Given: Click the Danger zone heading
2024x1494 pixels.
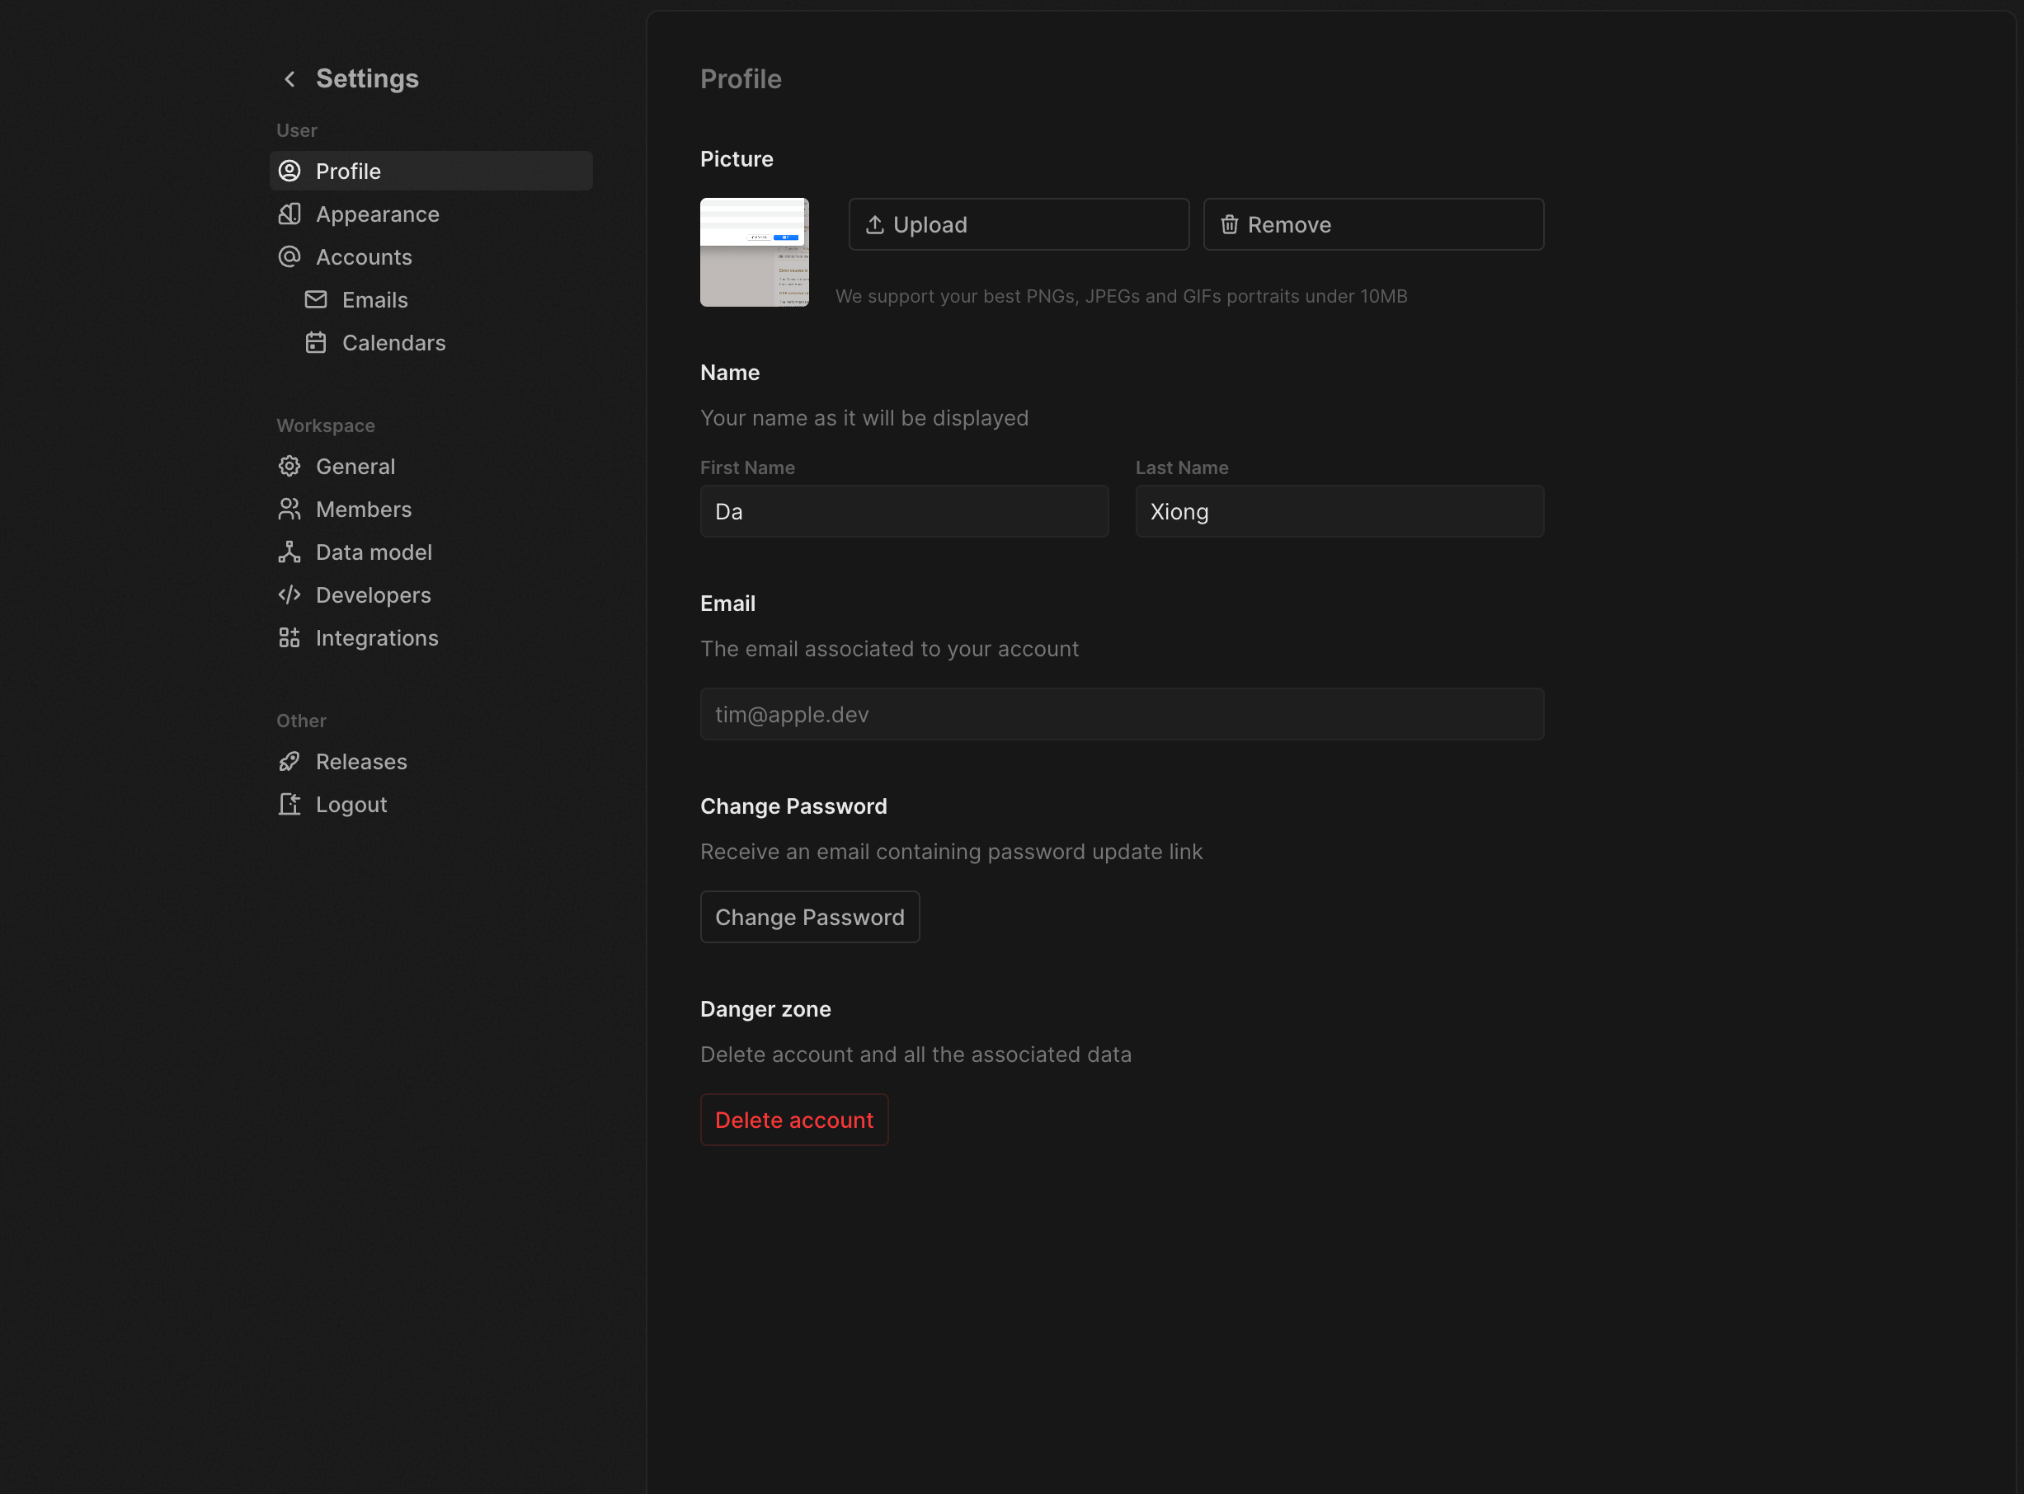Looking at the screenshot, I should coord(765,1009).
